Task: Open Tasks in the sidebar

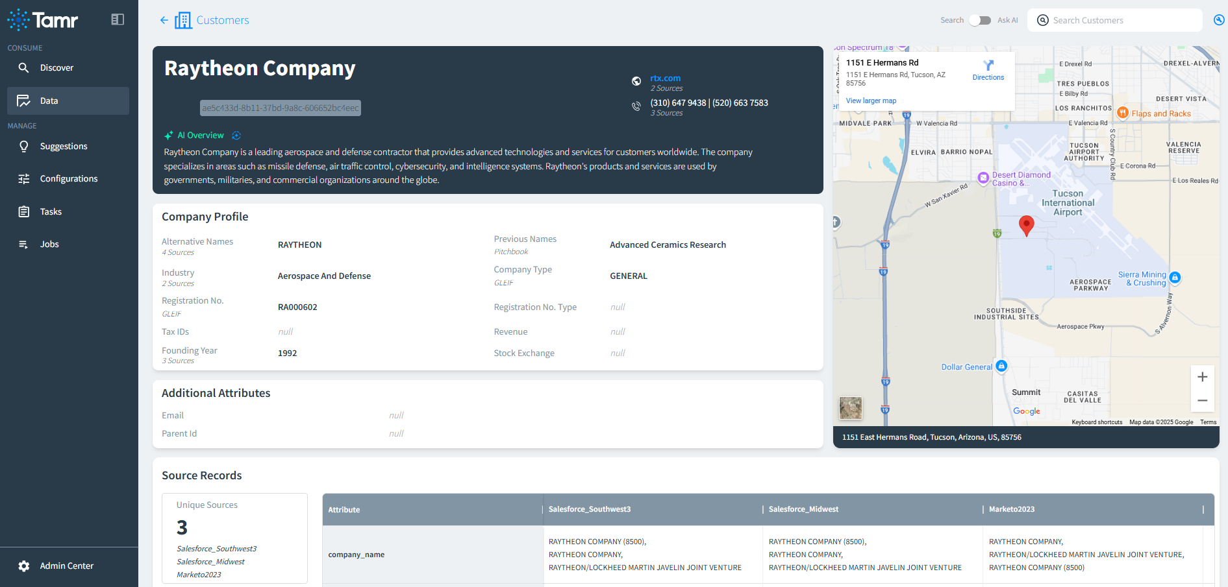Action: click(x=68, y=211)
